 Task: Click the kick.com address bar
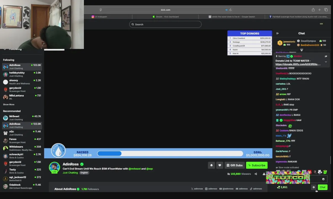coord(165,10)
